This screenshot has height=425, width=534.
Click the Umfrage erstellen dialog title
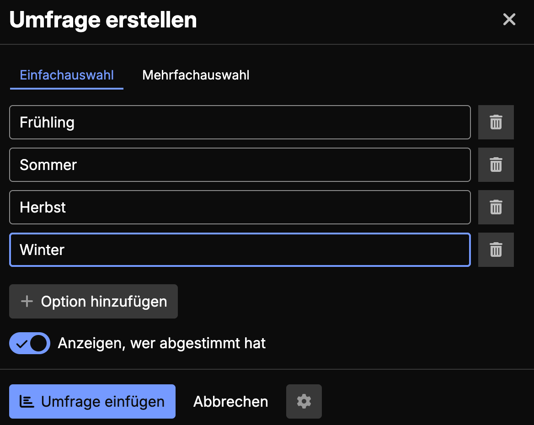[103, 20]
